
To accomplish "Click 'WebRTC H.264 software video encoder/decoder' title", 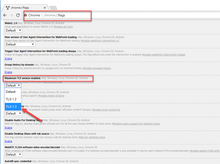I will 32,147.
